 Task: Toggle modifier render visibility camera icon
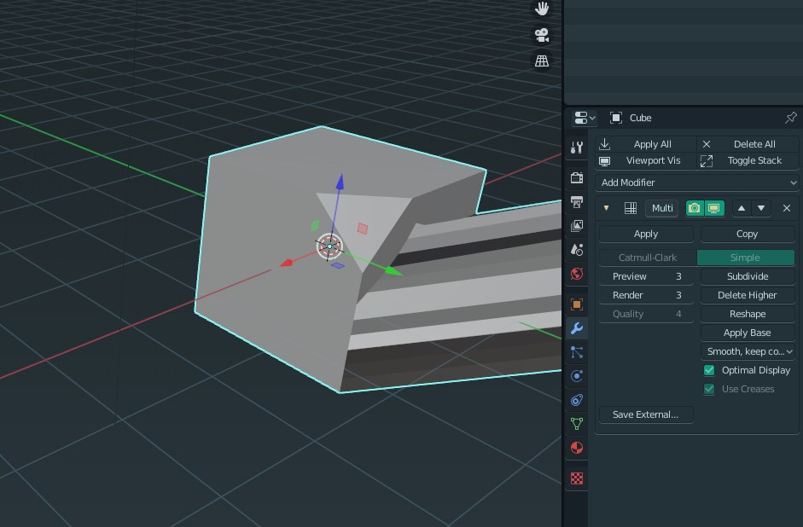(695, 208)
